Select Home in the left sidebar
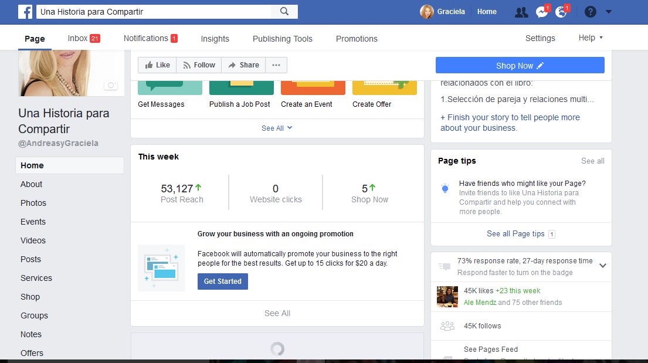Viewport: 648px width, 363px height. (x=70, y=165)
